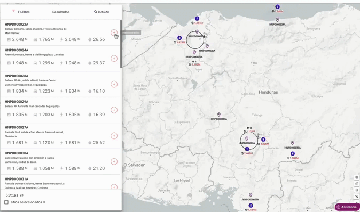Switch to the Resultados tab
This screenshot has height=212, width=360.
(61, 12)
